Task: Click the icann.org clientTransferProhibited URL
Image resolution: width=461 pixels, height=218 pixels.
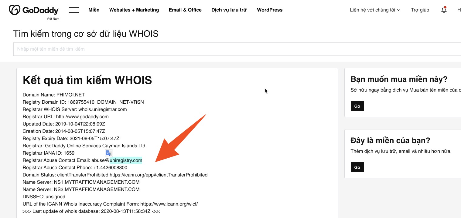Action: [158, 175]
